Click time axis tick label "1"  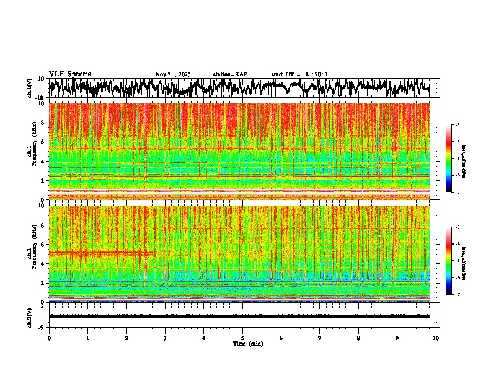[87, 338]
